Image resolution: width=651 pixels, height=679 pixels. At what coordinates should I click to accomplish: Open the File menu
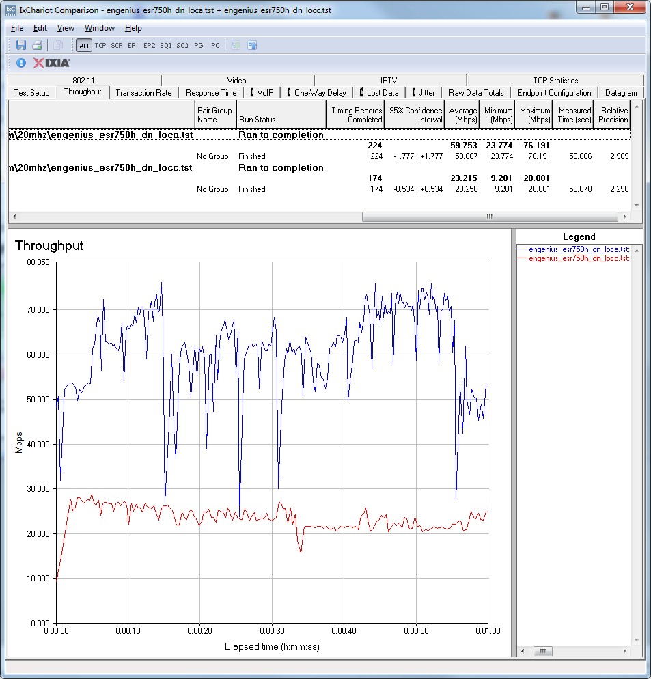point(17,28)
